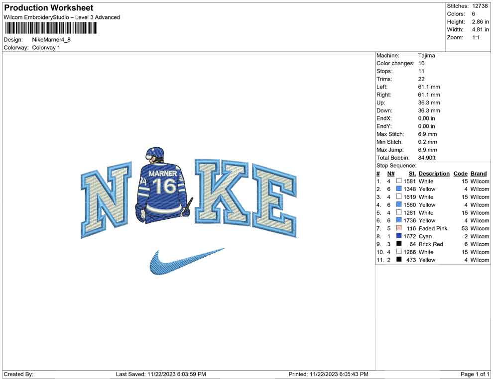
Task: Click the embroidered Nike swoosh logo
Action: coord(187,261)
